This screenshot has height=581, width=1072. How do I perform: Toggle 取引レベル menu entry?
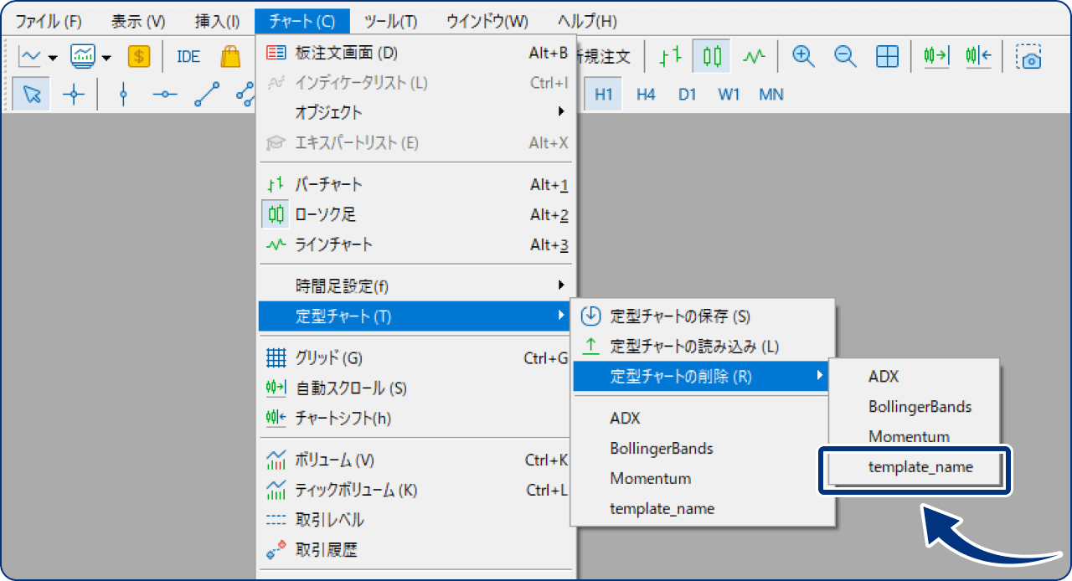coord(416,520)
